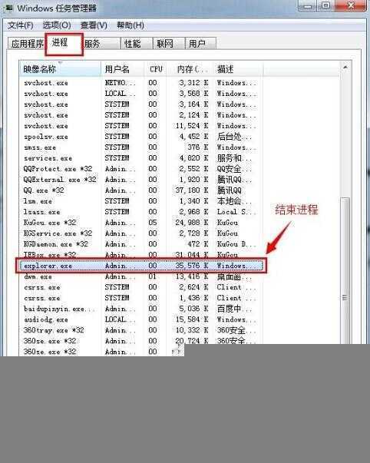This screenshot has width=370, height=463.
Task: Switch to the 用户 tab
Action: [x=200, y=44]
